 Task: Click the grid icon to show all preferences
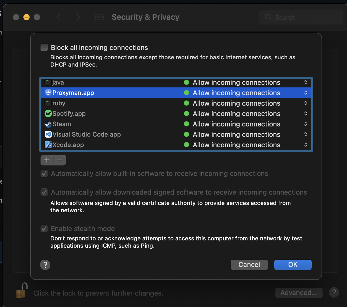(x=99, y=17)
